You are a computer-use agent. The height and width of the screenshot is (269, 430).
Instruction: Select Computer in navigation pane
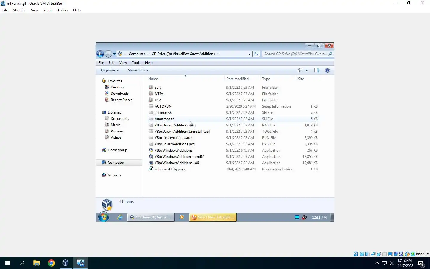pyautogui.click(x=119, y=163)
